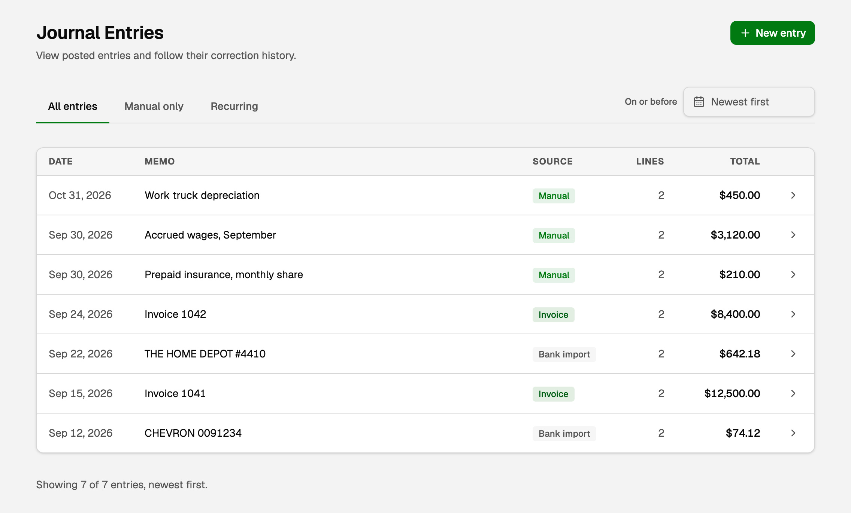Switch to Recurring tab
Image resolution: width=851 pixels, height=513 pixels.
[234, 106]
